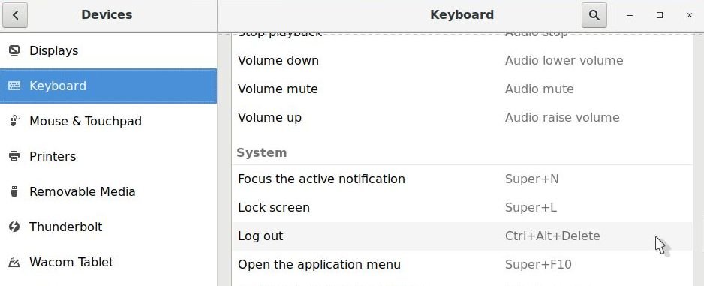Image resolution: width=704 pixels, height=286 pixels.
Task: Click the Keyboard icon in sidebar
Action: coord(14,86)
